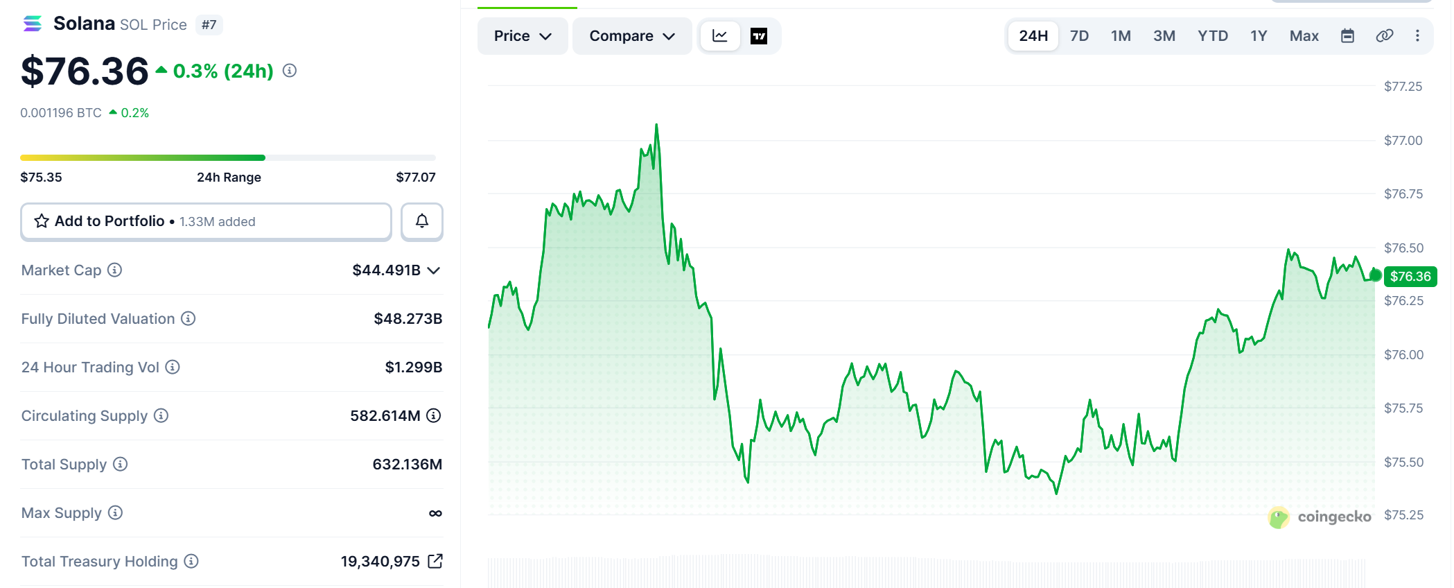The image size is (1454, 588).
Task: Click the star icon in Add to Portfolio
Action: 42,221
